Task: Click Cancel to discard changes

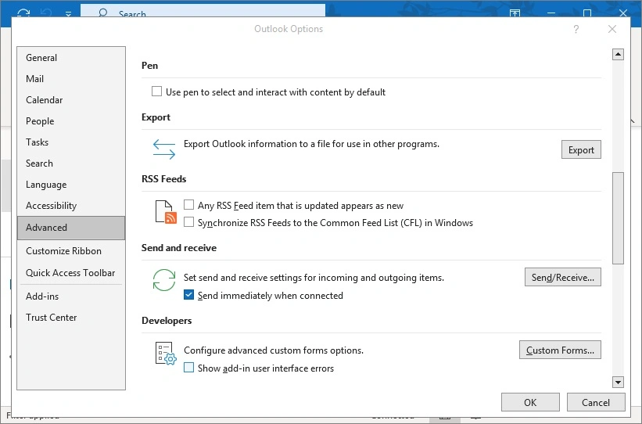Action: pos(596,402)
